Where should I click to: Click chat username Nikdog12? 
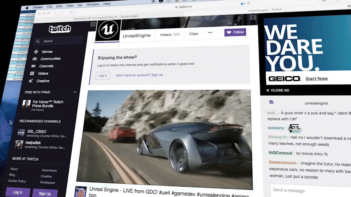(277, 137)
